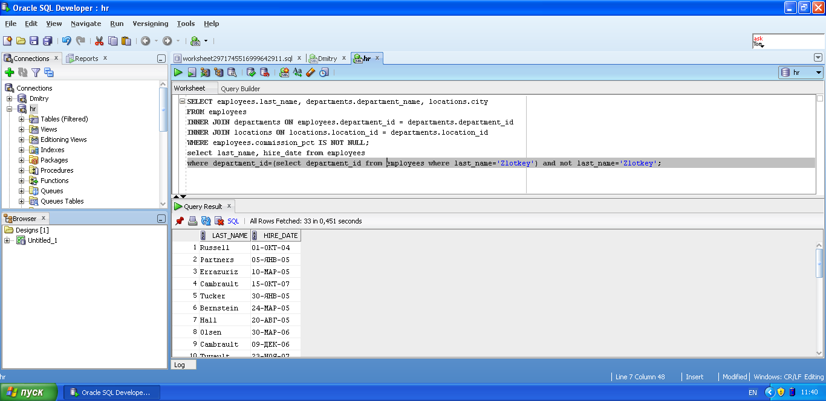Open the Log tab at bottom

click(184, 365)
